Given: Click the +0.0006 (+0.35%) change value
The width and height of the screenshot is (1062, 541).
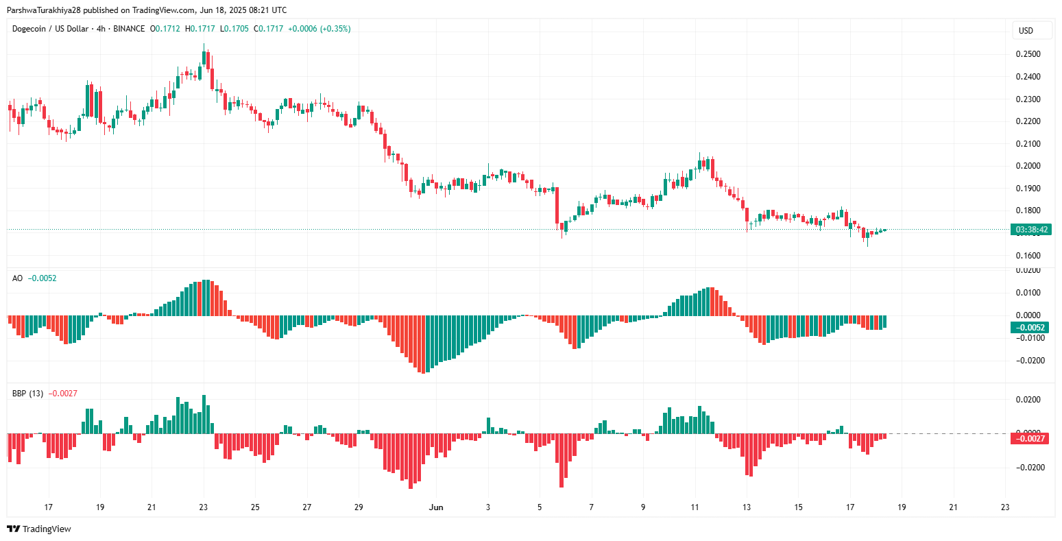Looking at the screenshot, I should click(319, 29).
